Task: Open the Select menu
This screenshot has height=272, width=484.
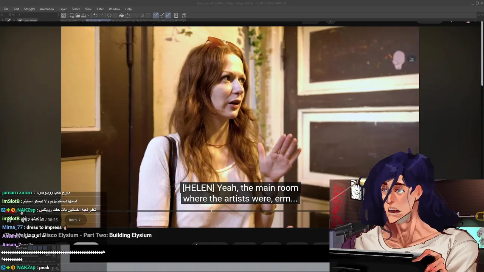Action: (x=76, y=9)
